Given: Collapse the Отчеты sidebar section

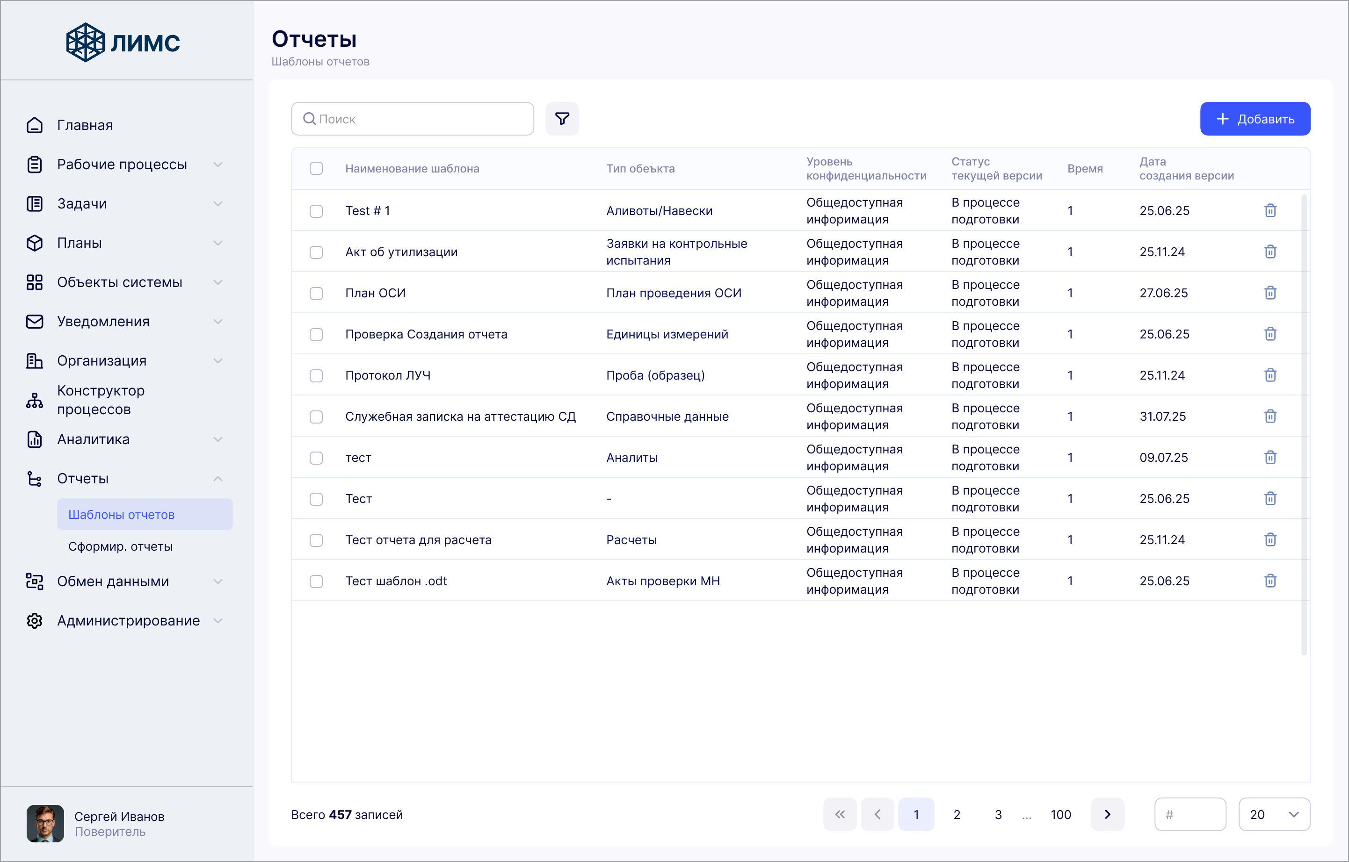Looking at the screenshot, I should pos(218,479).
